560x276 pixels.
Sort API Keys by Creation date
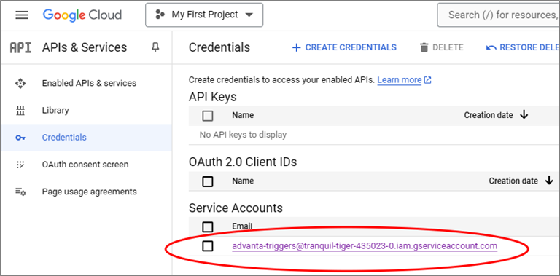pos(489,115)
